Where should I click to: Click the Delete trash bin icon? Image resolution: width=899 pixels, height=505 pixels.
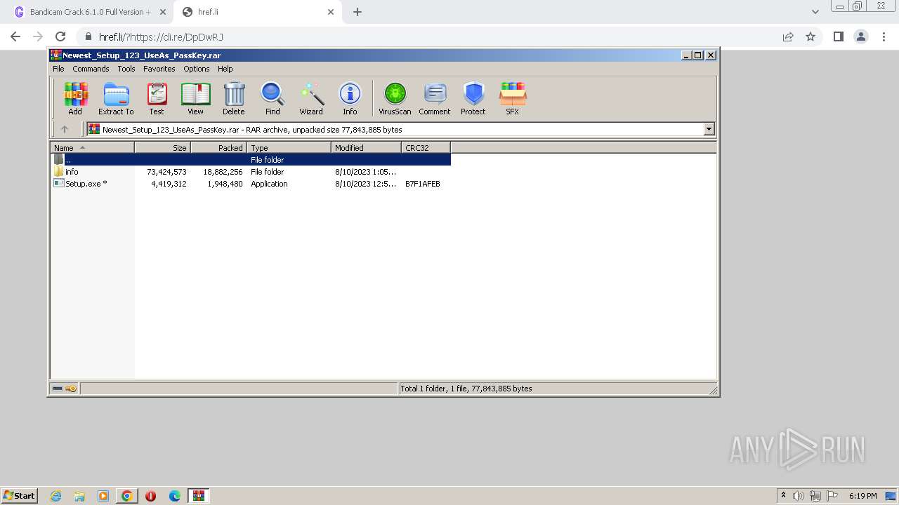pyautogui.click(x=234, y=98)
